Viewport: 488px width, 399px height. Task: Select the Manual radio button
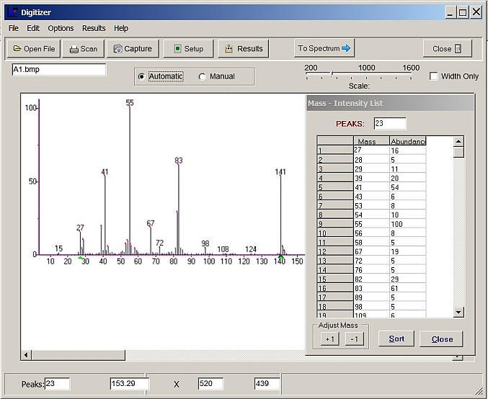pyautogui.click(x=203, y=76)
